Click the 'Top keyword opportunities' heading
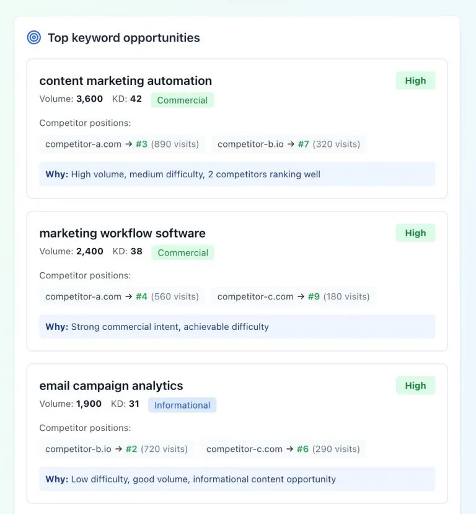This screenshot has width=476, height=514. coord(124,38)
